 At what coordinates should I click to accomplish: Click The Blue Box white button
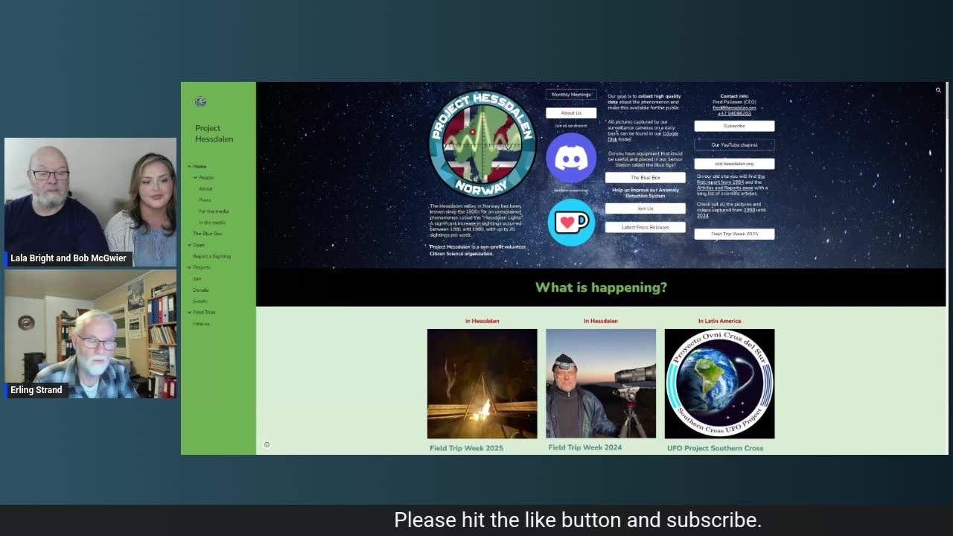[x=646, y=178]
